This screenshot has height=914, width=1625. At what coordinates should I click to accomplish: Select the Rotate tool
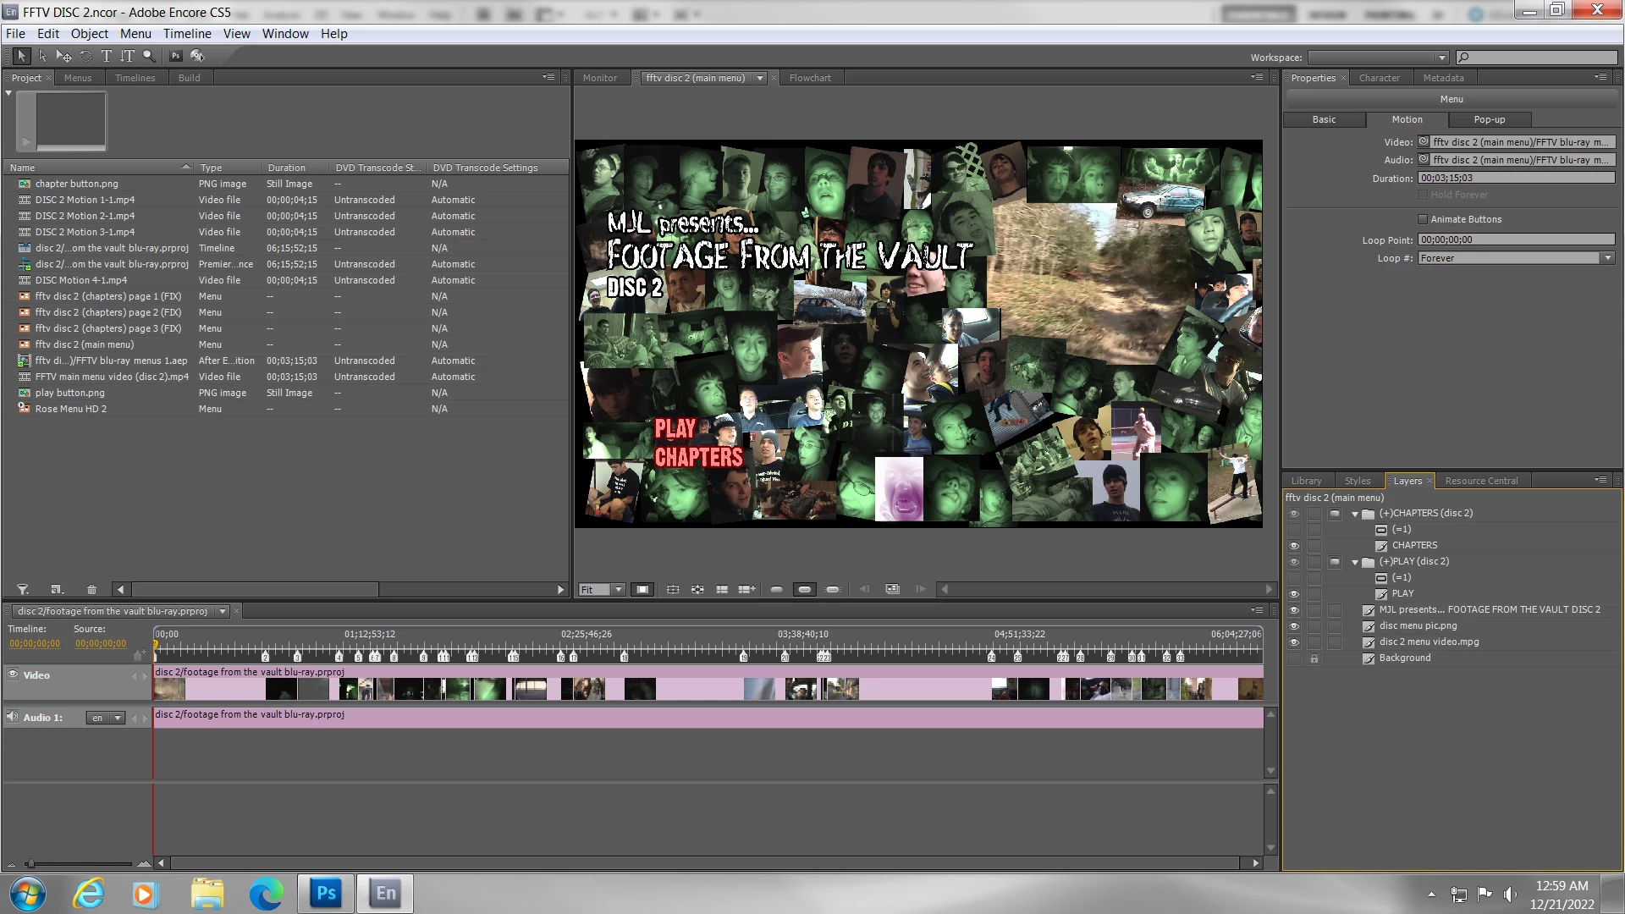coord(85,56)
